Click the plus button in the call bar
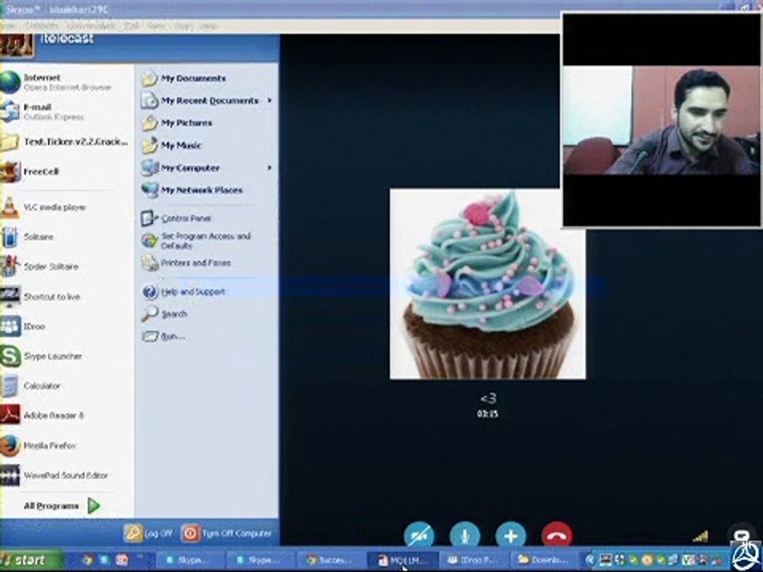 click(510, 535)
